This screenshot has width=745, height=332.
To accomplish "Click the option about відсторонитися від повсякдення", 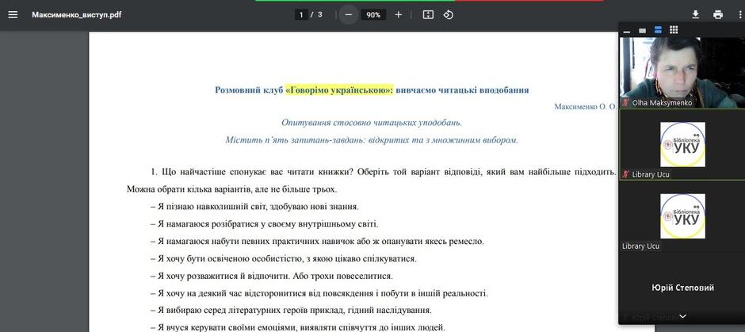I will click(319, 293).
